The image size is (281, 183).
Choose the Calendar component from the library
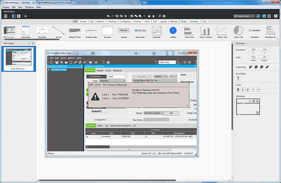(x=156, y=30)
